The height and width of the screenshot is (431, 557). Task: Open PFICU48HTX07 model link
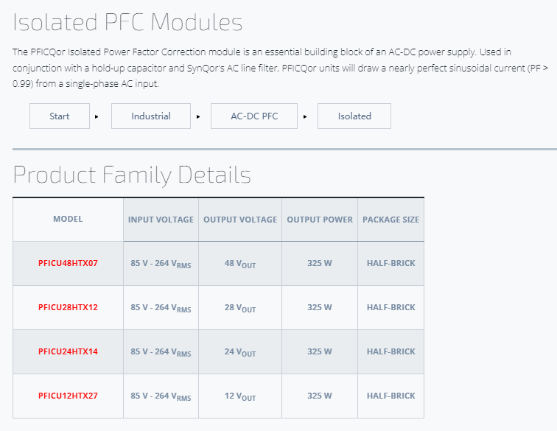point(68,263)
